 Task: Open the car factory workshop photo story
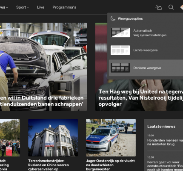[x=43, y=67]
